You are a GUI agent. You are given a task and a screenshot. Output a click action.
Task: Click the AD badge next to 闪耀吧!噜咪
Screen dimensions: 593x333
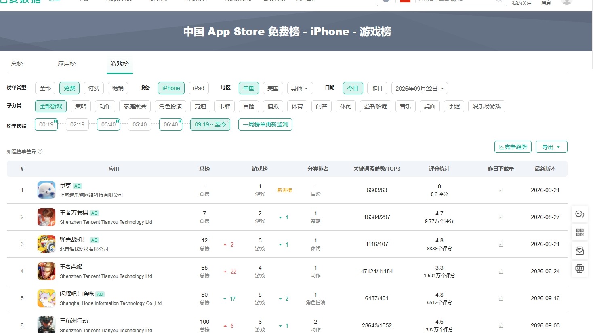100,294
